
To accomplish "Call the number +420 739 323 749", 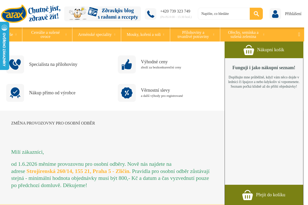I will coord(175,11).
